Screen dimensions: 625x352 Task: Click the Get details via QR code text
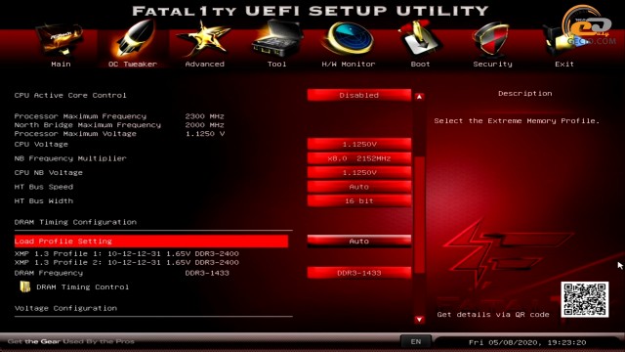point(493,315)
